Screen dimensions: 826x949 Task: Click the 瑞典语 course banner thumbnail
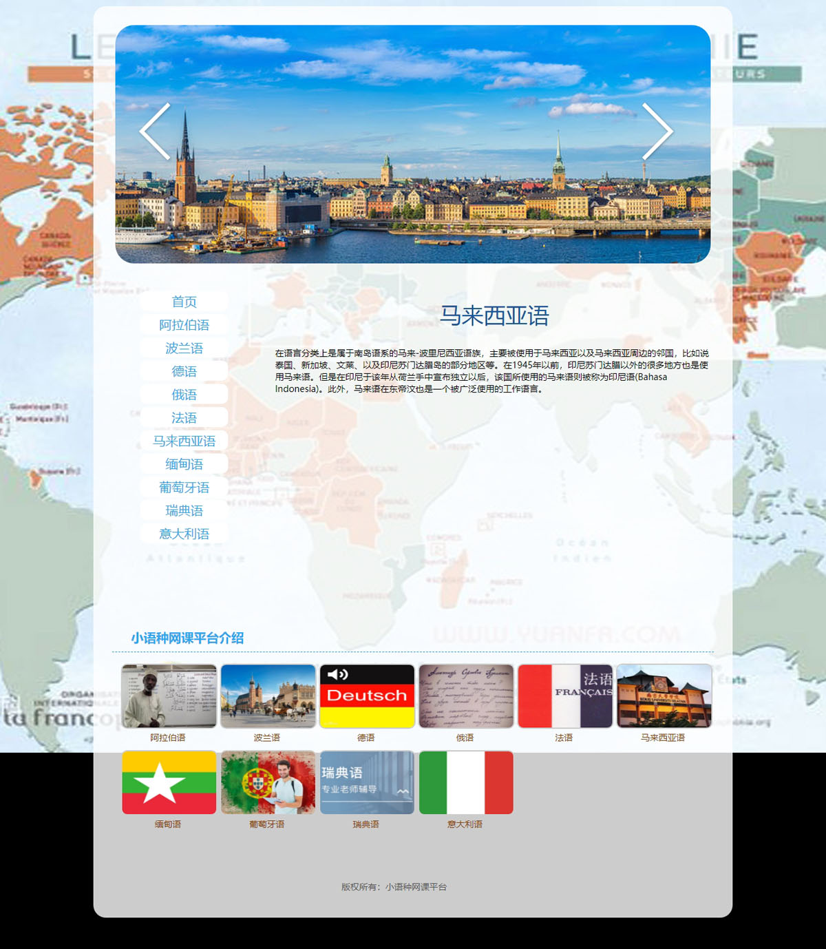click(x=367, y=783)
